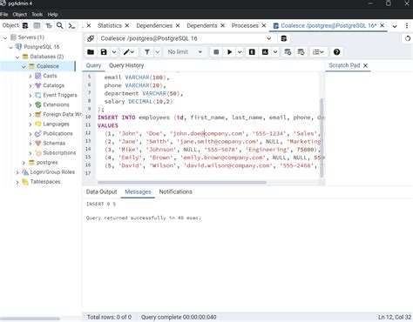413x322 pixels.
Task: Open the Notifications tab
Action: [175, 191]
